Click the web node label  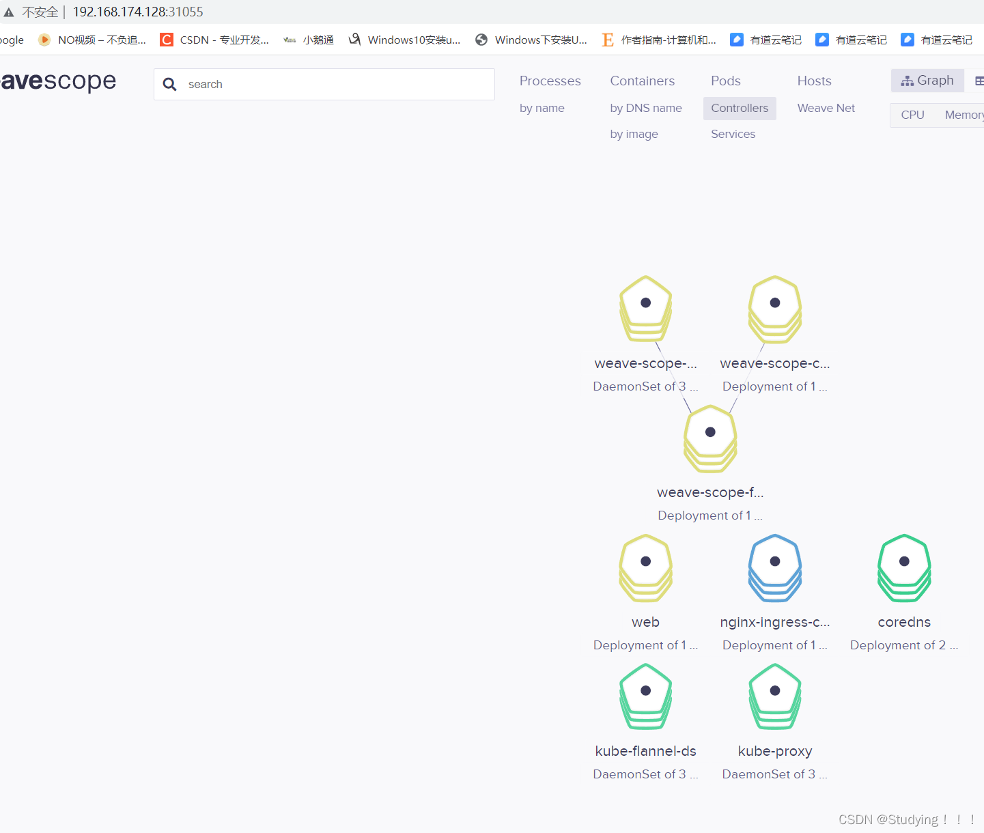645,622
